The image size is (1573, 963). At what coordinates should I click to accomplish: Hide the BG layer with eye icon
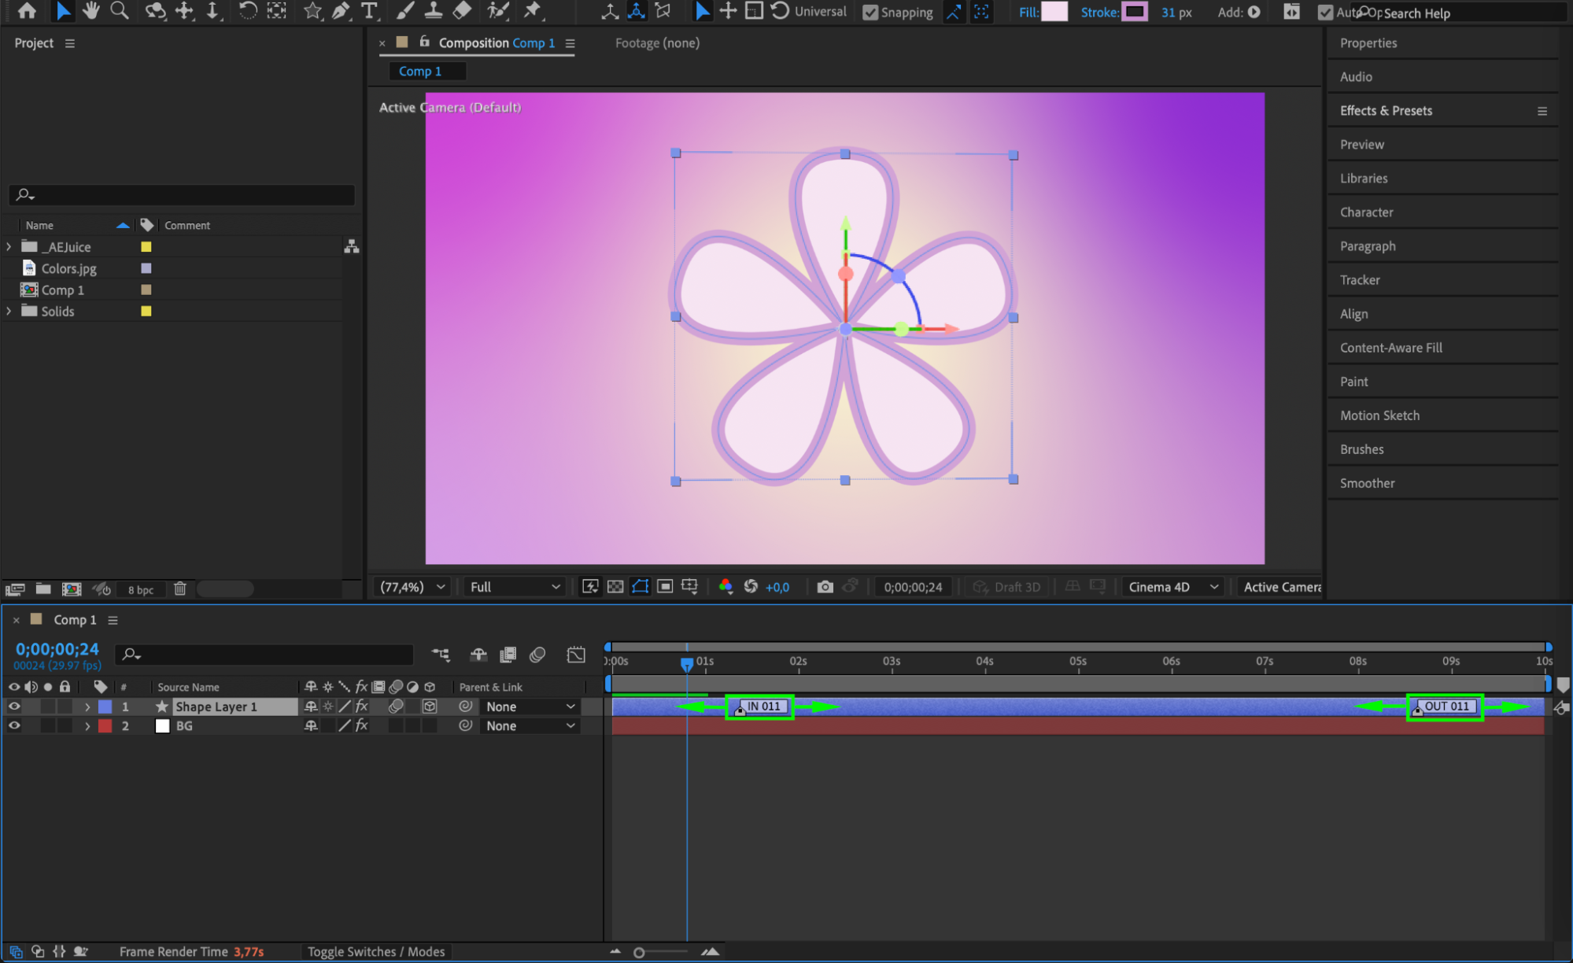coord(14,726)
